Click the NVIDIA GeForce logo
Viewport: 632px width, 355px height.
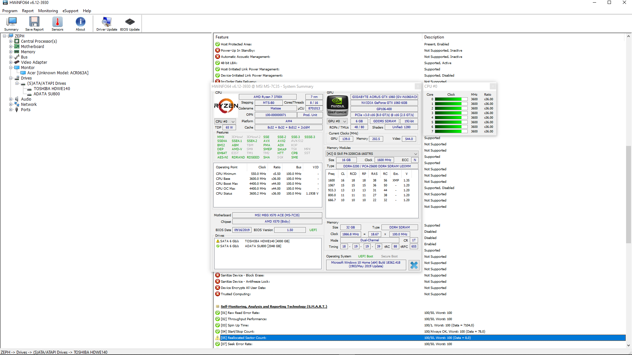[x=337, y=106]
